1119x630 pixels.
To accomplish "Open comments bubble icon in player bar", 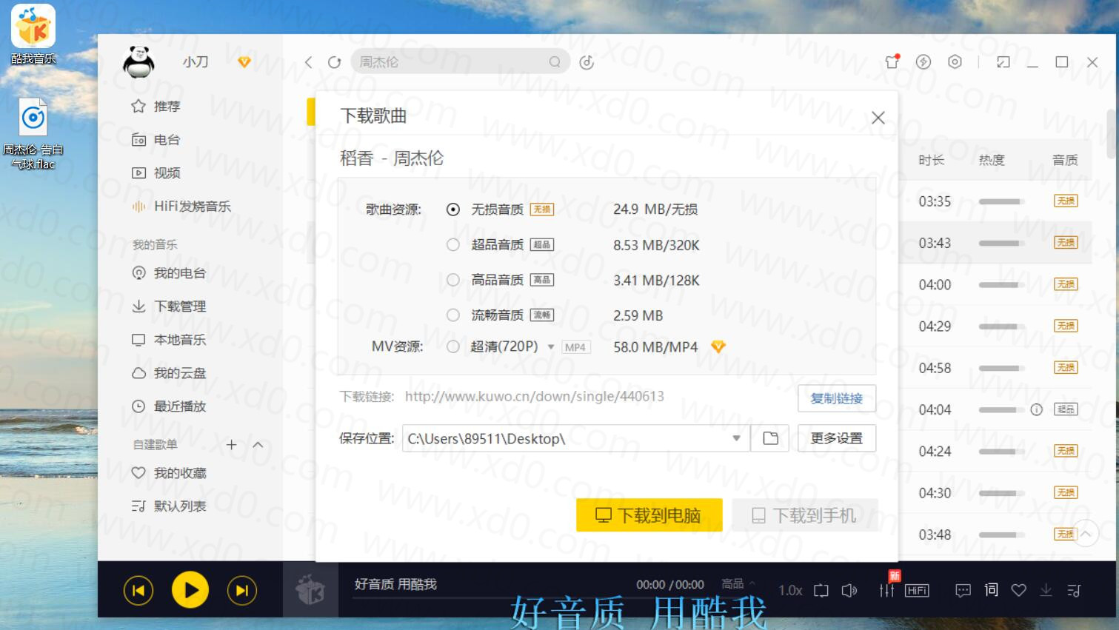I will coord(963,591).
